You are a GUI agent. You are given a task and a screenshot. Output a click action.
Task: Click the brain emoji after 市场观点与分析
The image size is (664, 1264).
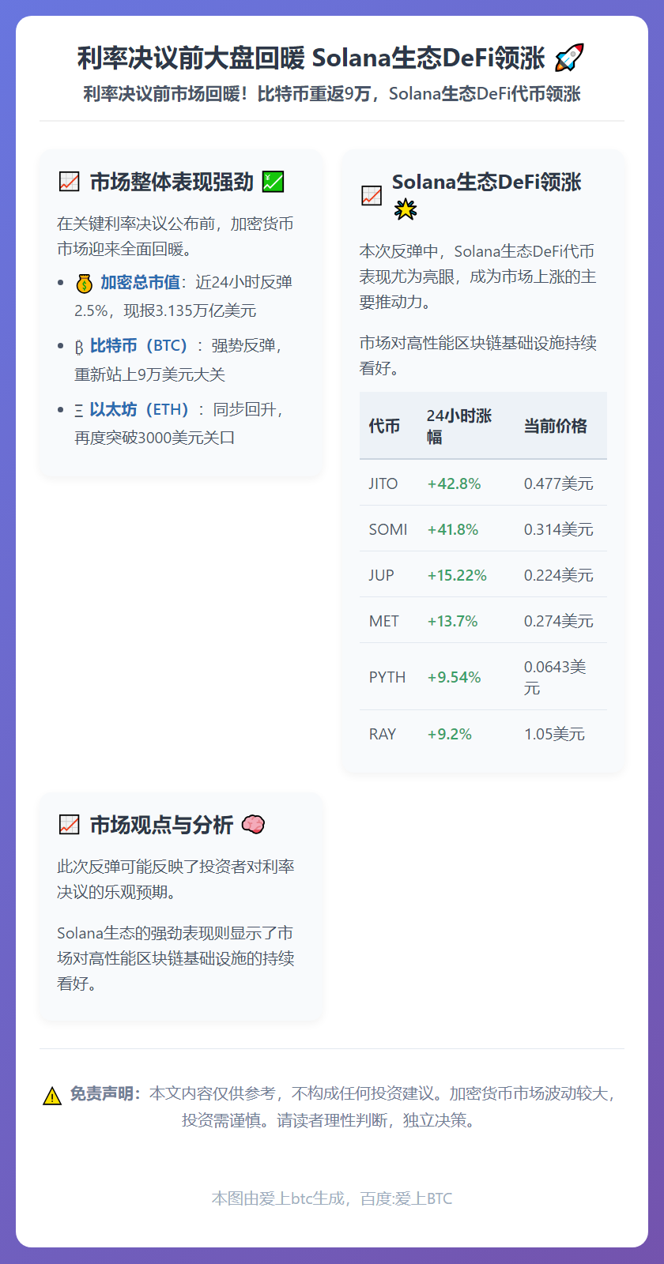tap(253, 825)
